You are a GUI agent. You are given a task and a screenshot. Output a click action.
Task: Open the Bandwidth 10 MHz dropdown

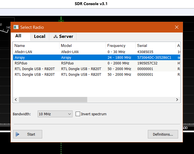point(55,114)
